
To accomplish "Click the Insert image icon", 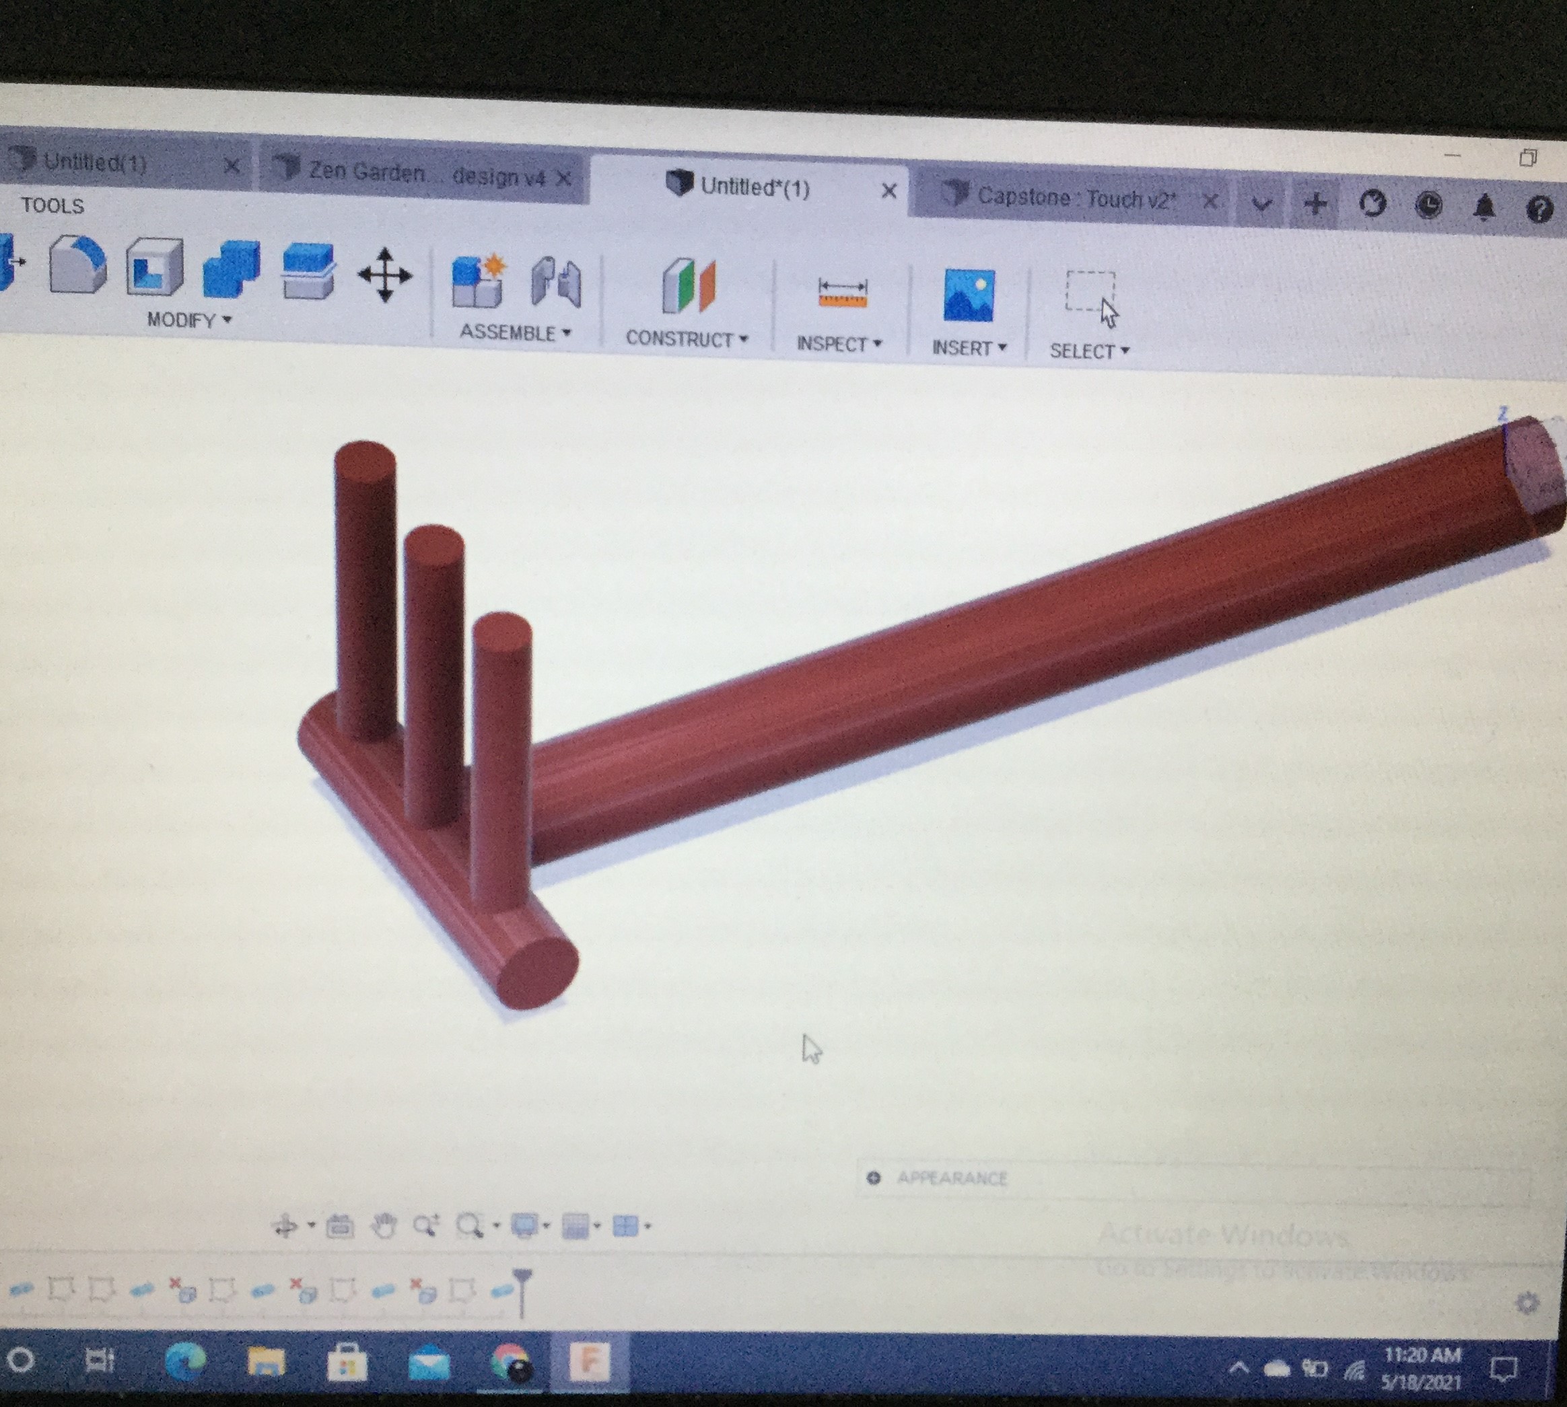I will pos(969,295).
